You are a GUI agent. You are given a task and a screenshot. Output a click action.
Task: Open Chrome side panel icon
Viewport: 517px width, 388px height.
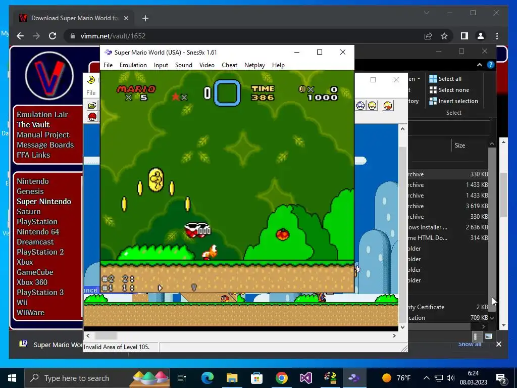pos(464,36)
